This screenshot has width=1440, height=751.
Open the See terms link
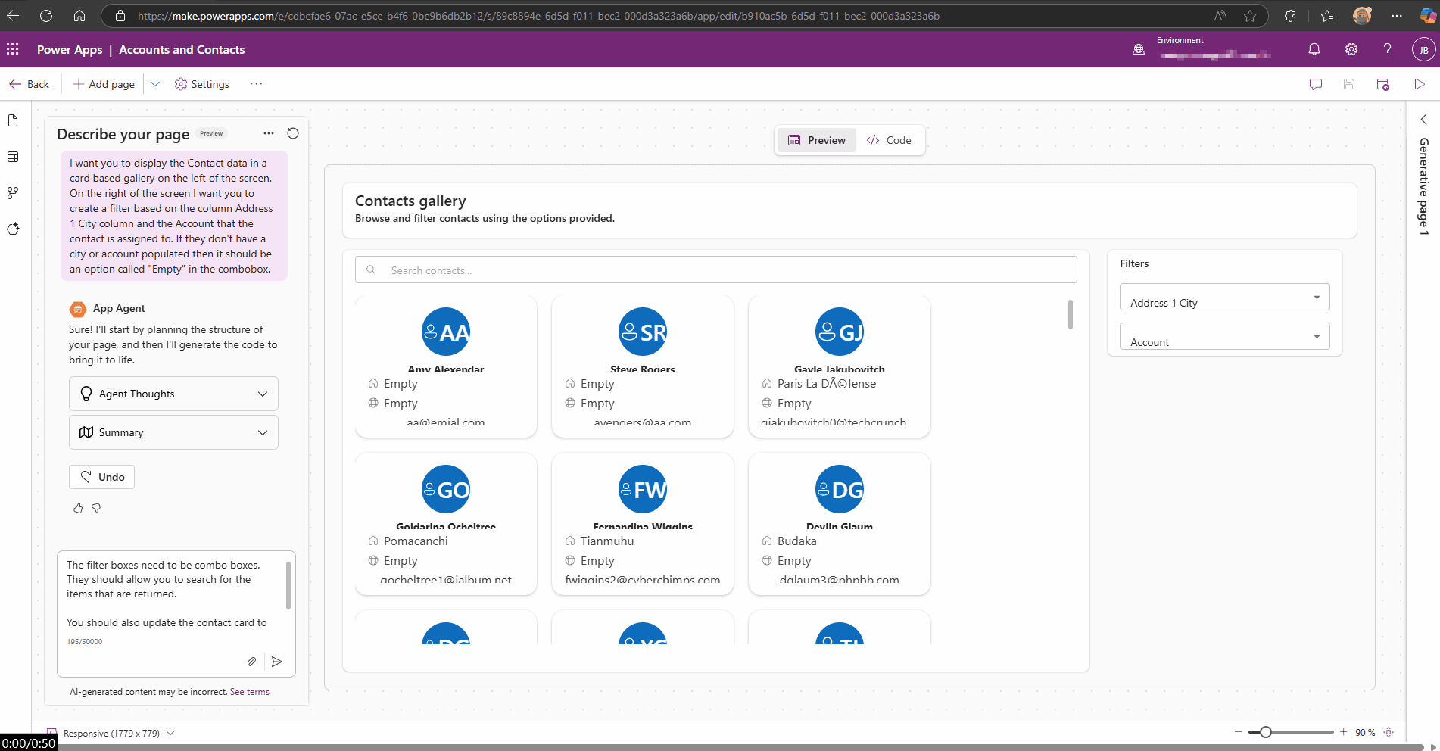coord(249,691)
